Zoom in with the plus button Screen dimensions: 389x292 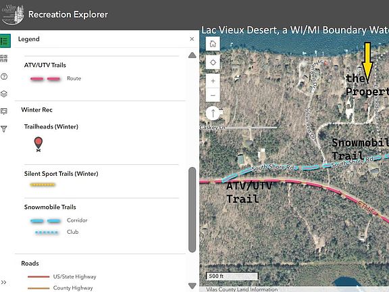point(213,81)
